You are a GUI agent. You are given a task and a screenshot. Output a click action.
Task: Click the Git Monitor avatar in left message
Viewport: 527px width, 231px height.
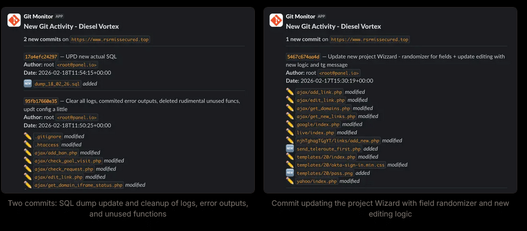pos(14,20)
